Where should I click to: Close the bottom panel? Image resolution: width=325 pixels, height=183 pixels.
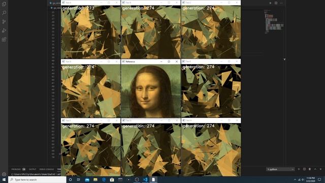tap(320, 169)
